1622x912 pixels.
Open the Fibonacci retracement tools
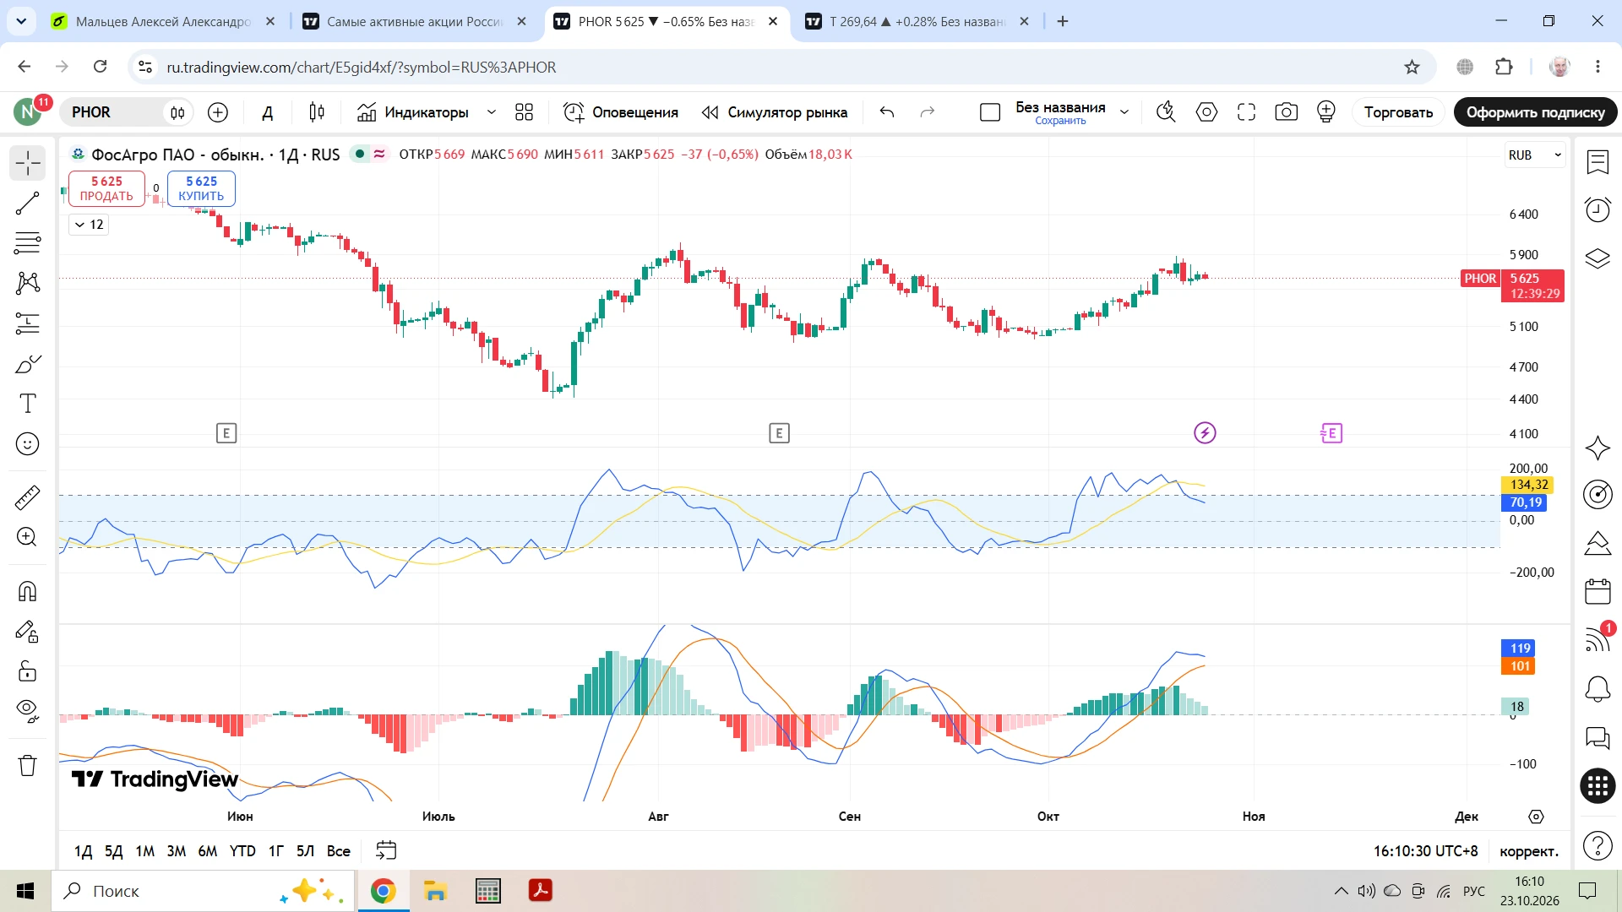coord(28,243)
